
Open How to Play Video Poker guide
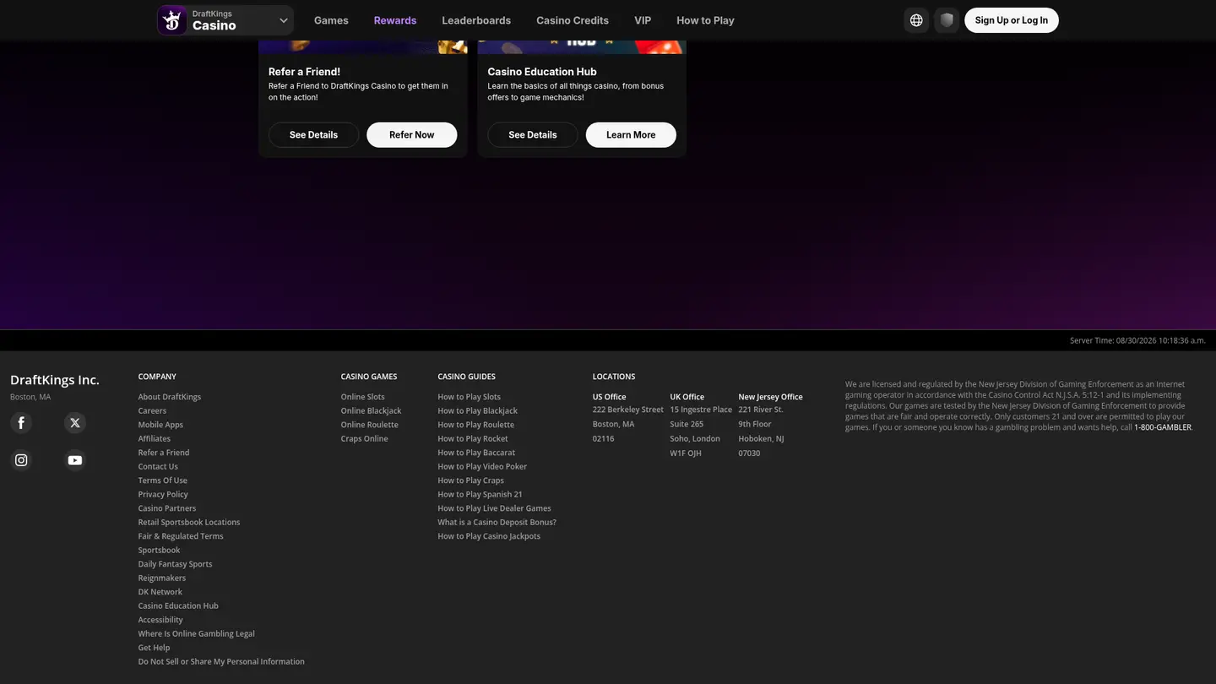(482, 467)
